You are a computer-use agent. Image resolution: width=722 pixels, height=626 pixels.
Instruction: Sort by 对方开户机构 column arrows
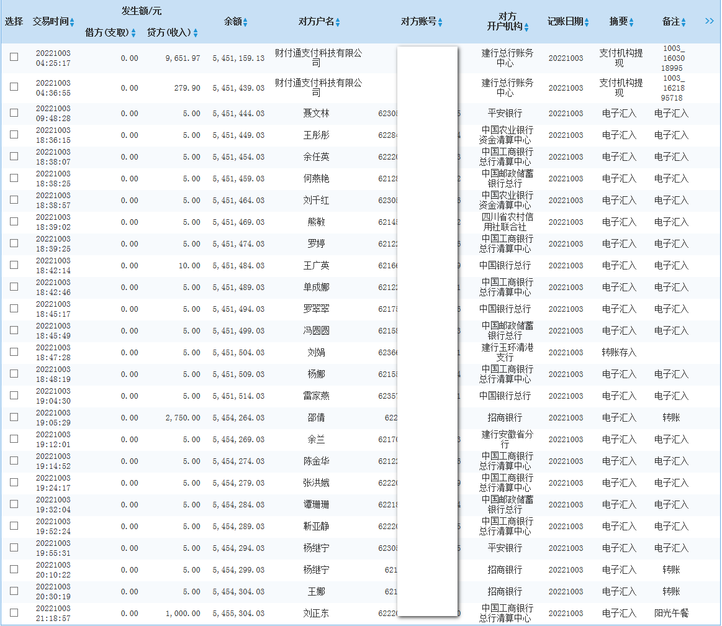point(526,27)
